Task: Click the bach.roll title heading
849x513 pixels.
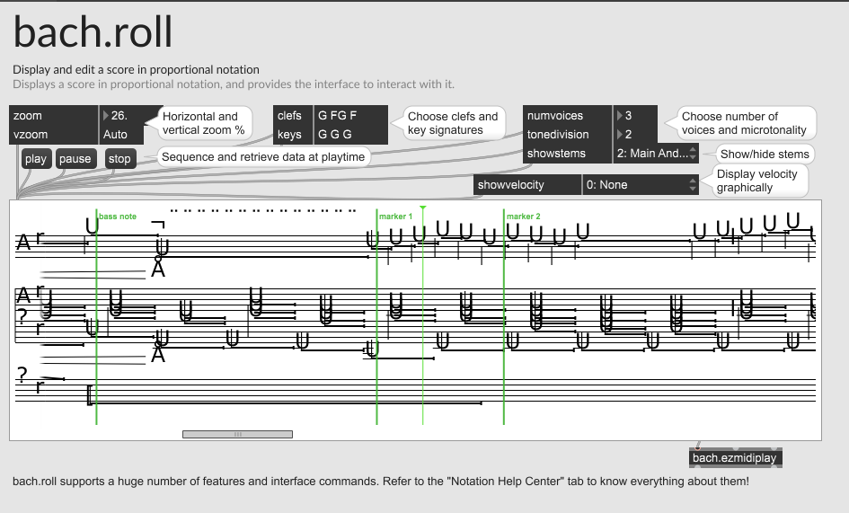Action: 93,32
